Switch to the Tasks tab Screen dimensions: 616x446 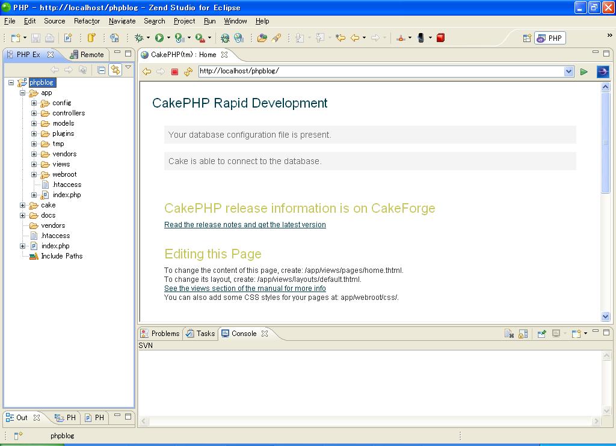pyautogui.click(x=200, y=334)
